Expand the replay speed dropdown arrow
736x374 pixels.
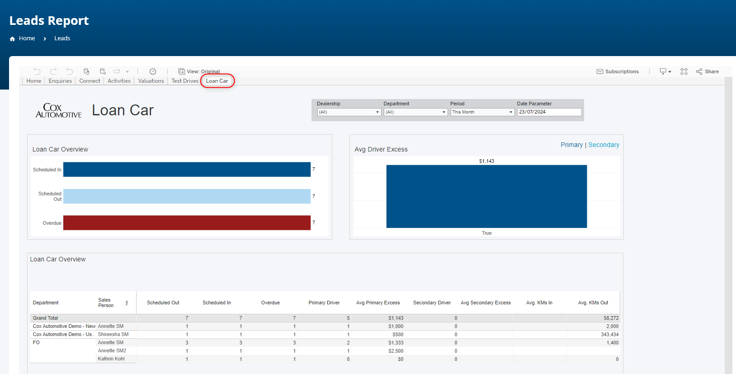coord(127,72)
